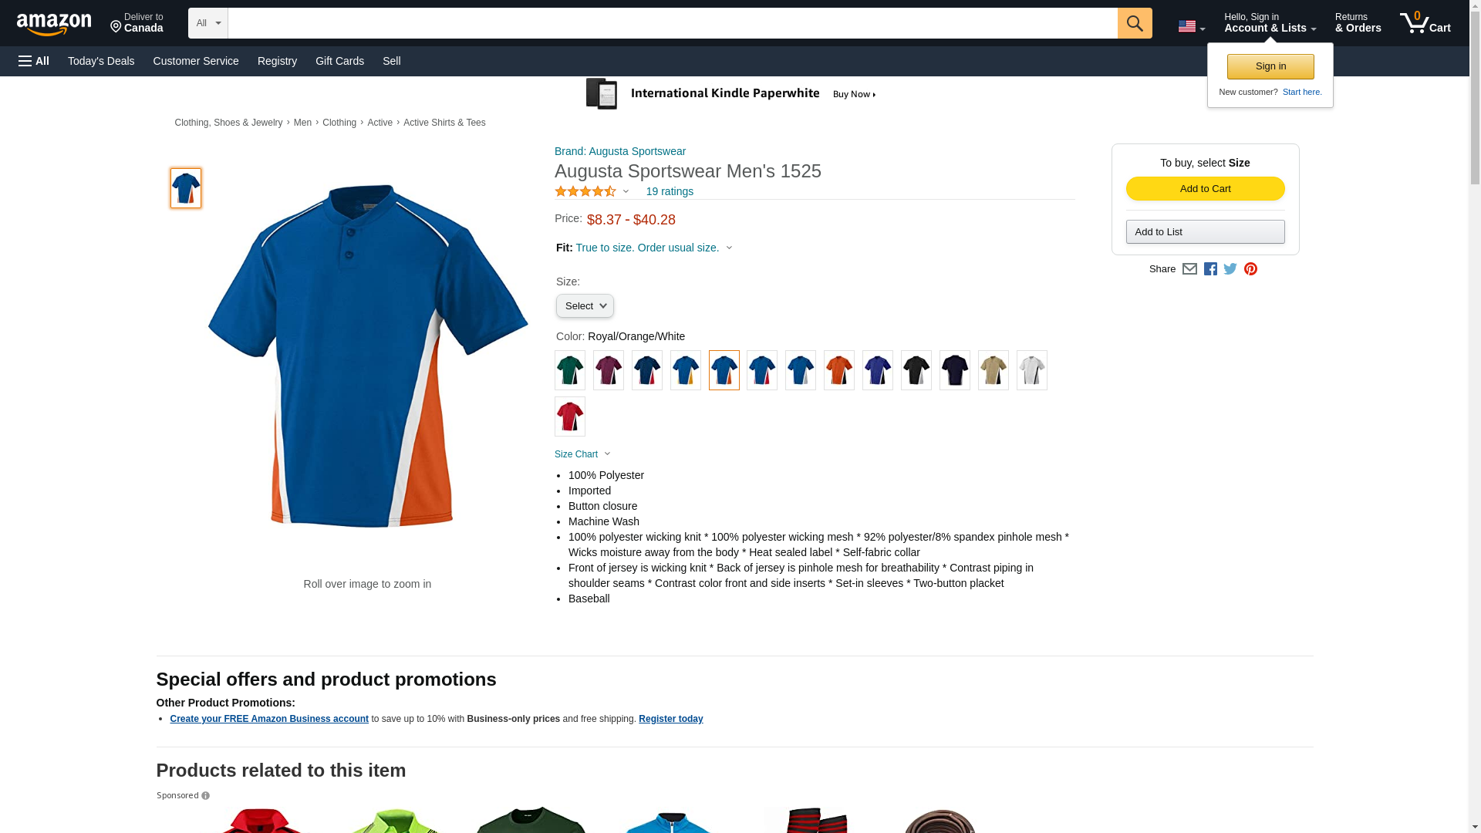Share product on Pinterest

coord(1250,269)
